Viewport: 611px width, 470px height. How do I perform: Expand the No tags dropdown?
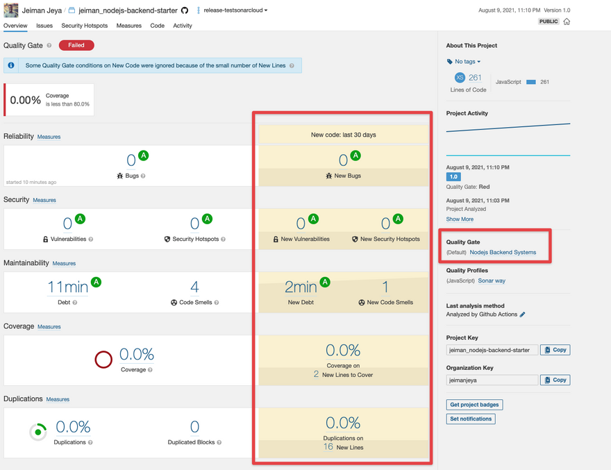pyautogui.click(x=464, y=62)
